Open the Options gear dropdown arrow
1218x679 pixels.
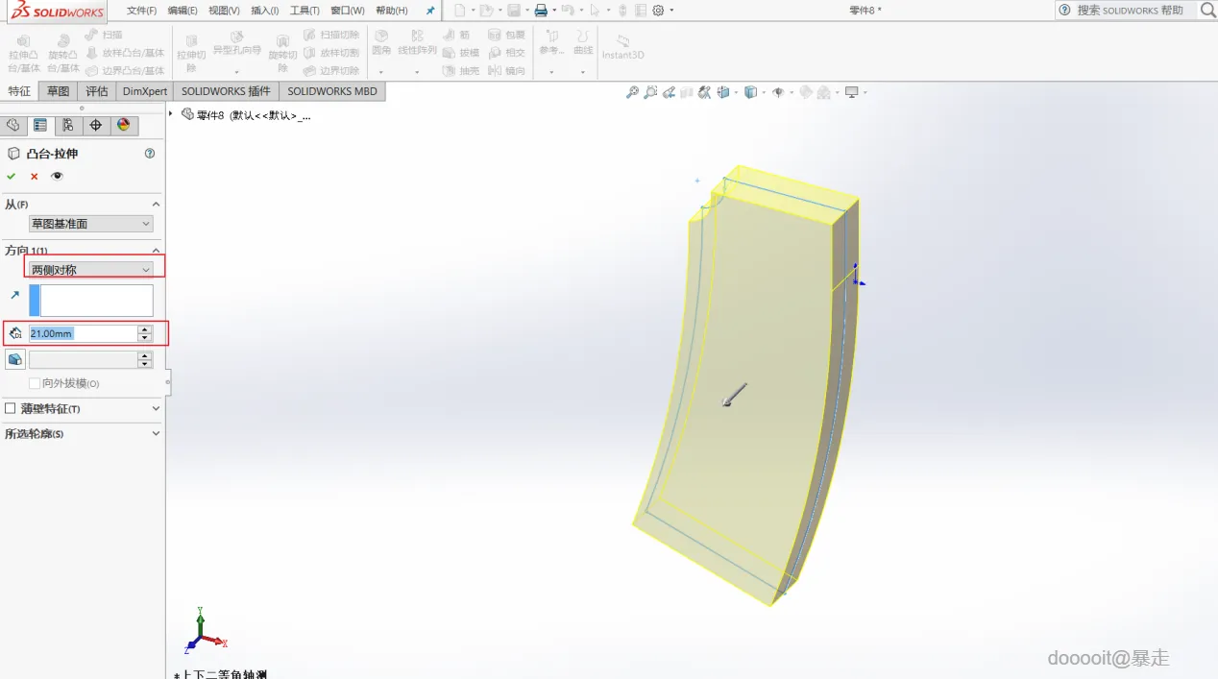coord(671,11)
